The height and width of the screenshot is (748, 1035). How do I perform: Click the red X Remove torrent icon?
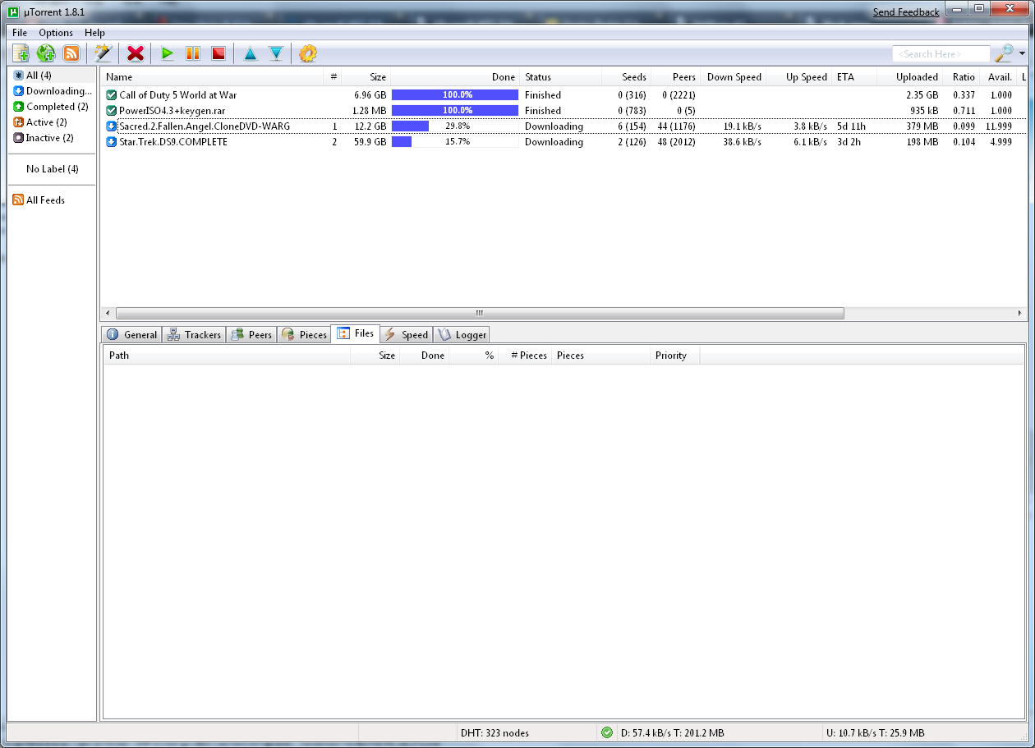pos(136,53)
